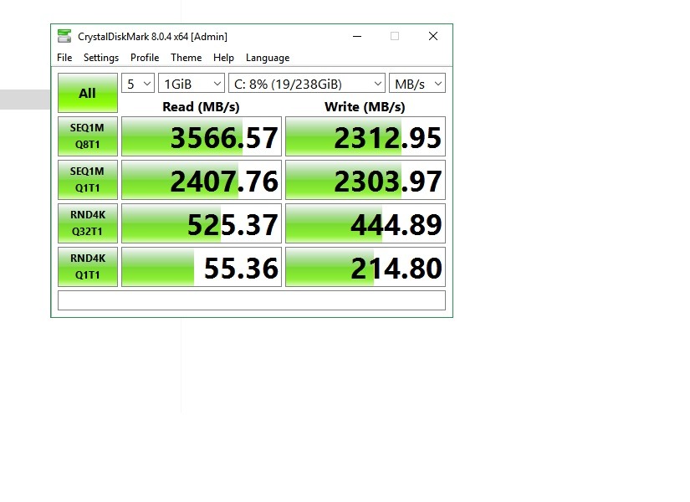The height and width of the screenshot is (502, 690).
Task: Open the Profile menu
Action: coord(145,58)
